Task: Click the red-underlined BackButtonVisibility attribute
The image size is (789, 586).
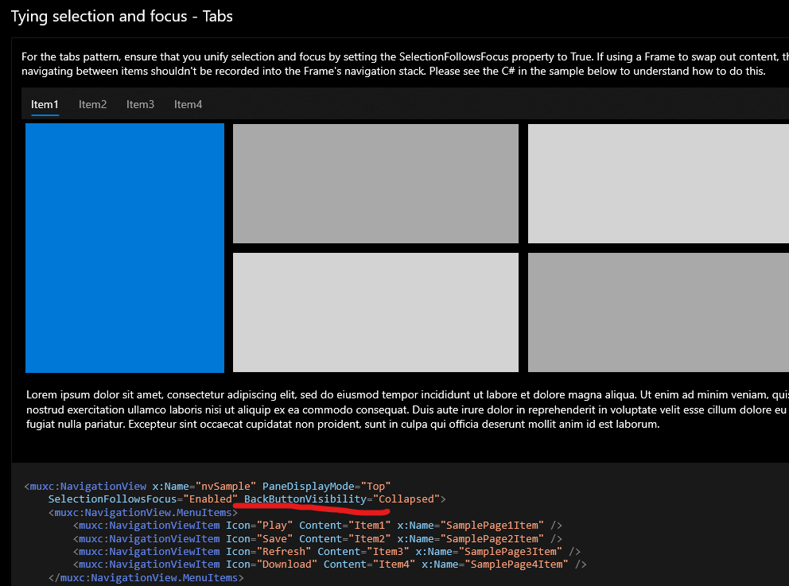Action: 306,499
